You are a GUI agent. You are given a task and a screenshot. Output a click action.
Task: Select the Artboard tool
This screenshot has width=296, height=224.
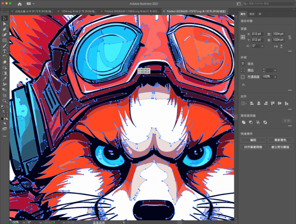(5, 95)
